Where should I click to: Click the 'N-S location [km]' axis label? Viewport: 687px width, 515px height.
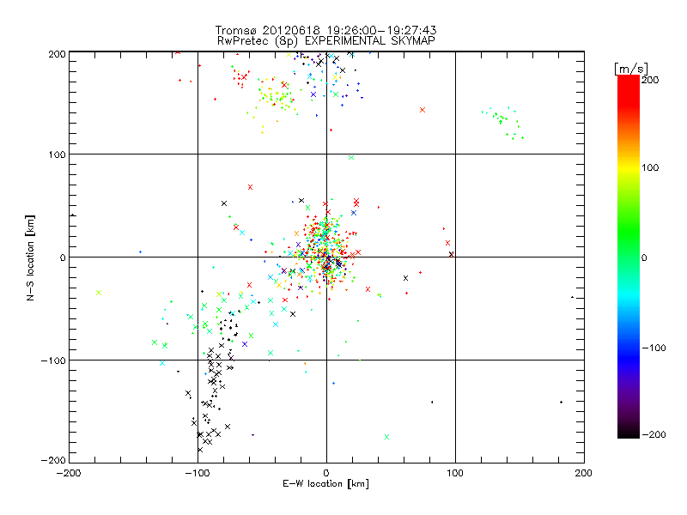pyautogui.click(x=30, y=257)
